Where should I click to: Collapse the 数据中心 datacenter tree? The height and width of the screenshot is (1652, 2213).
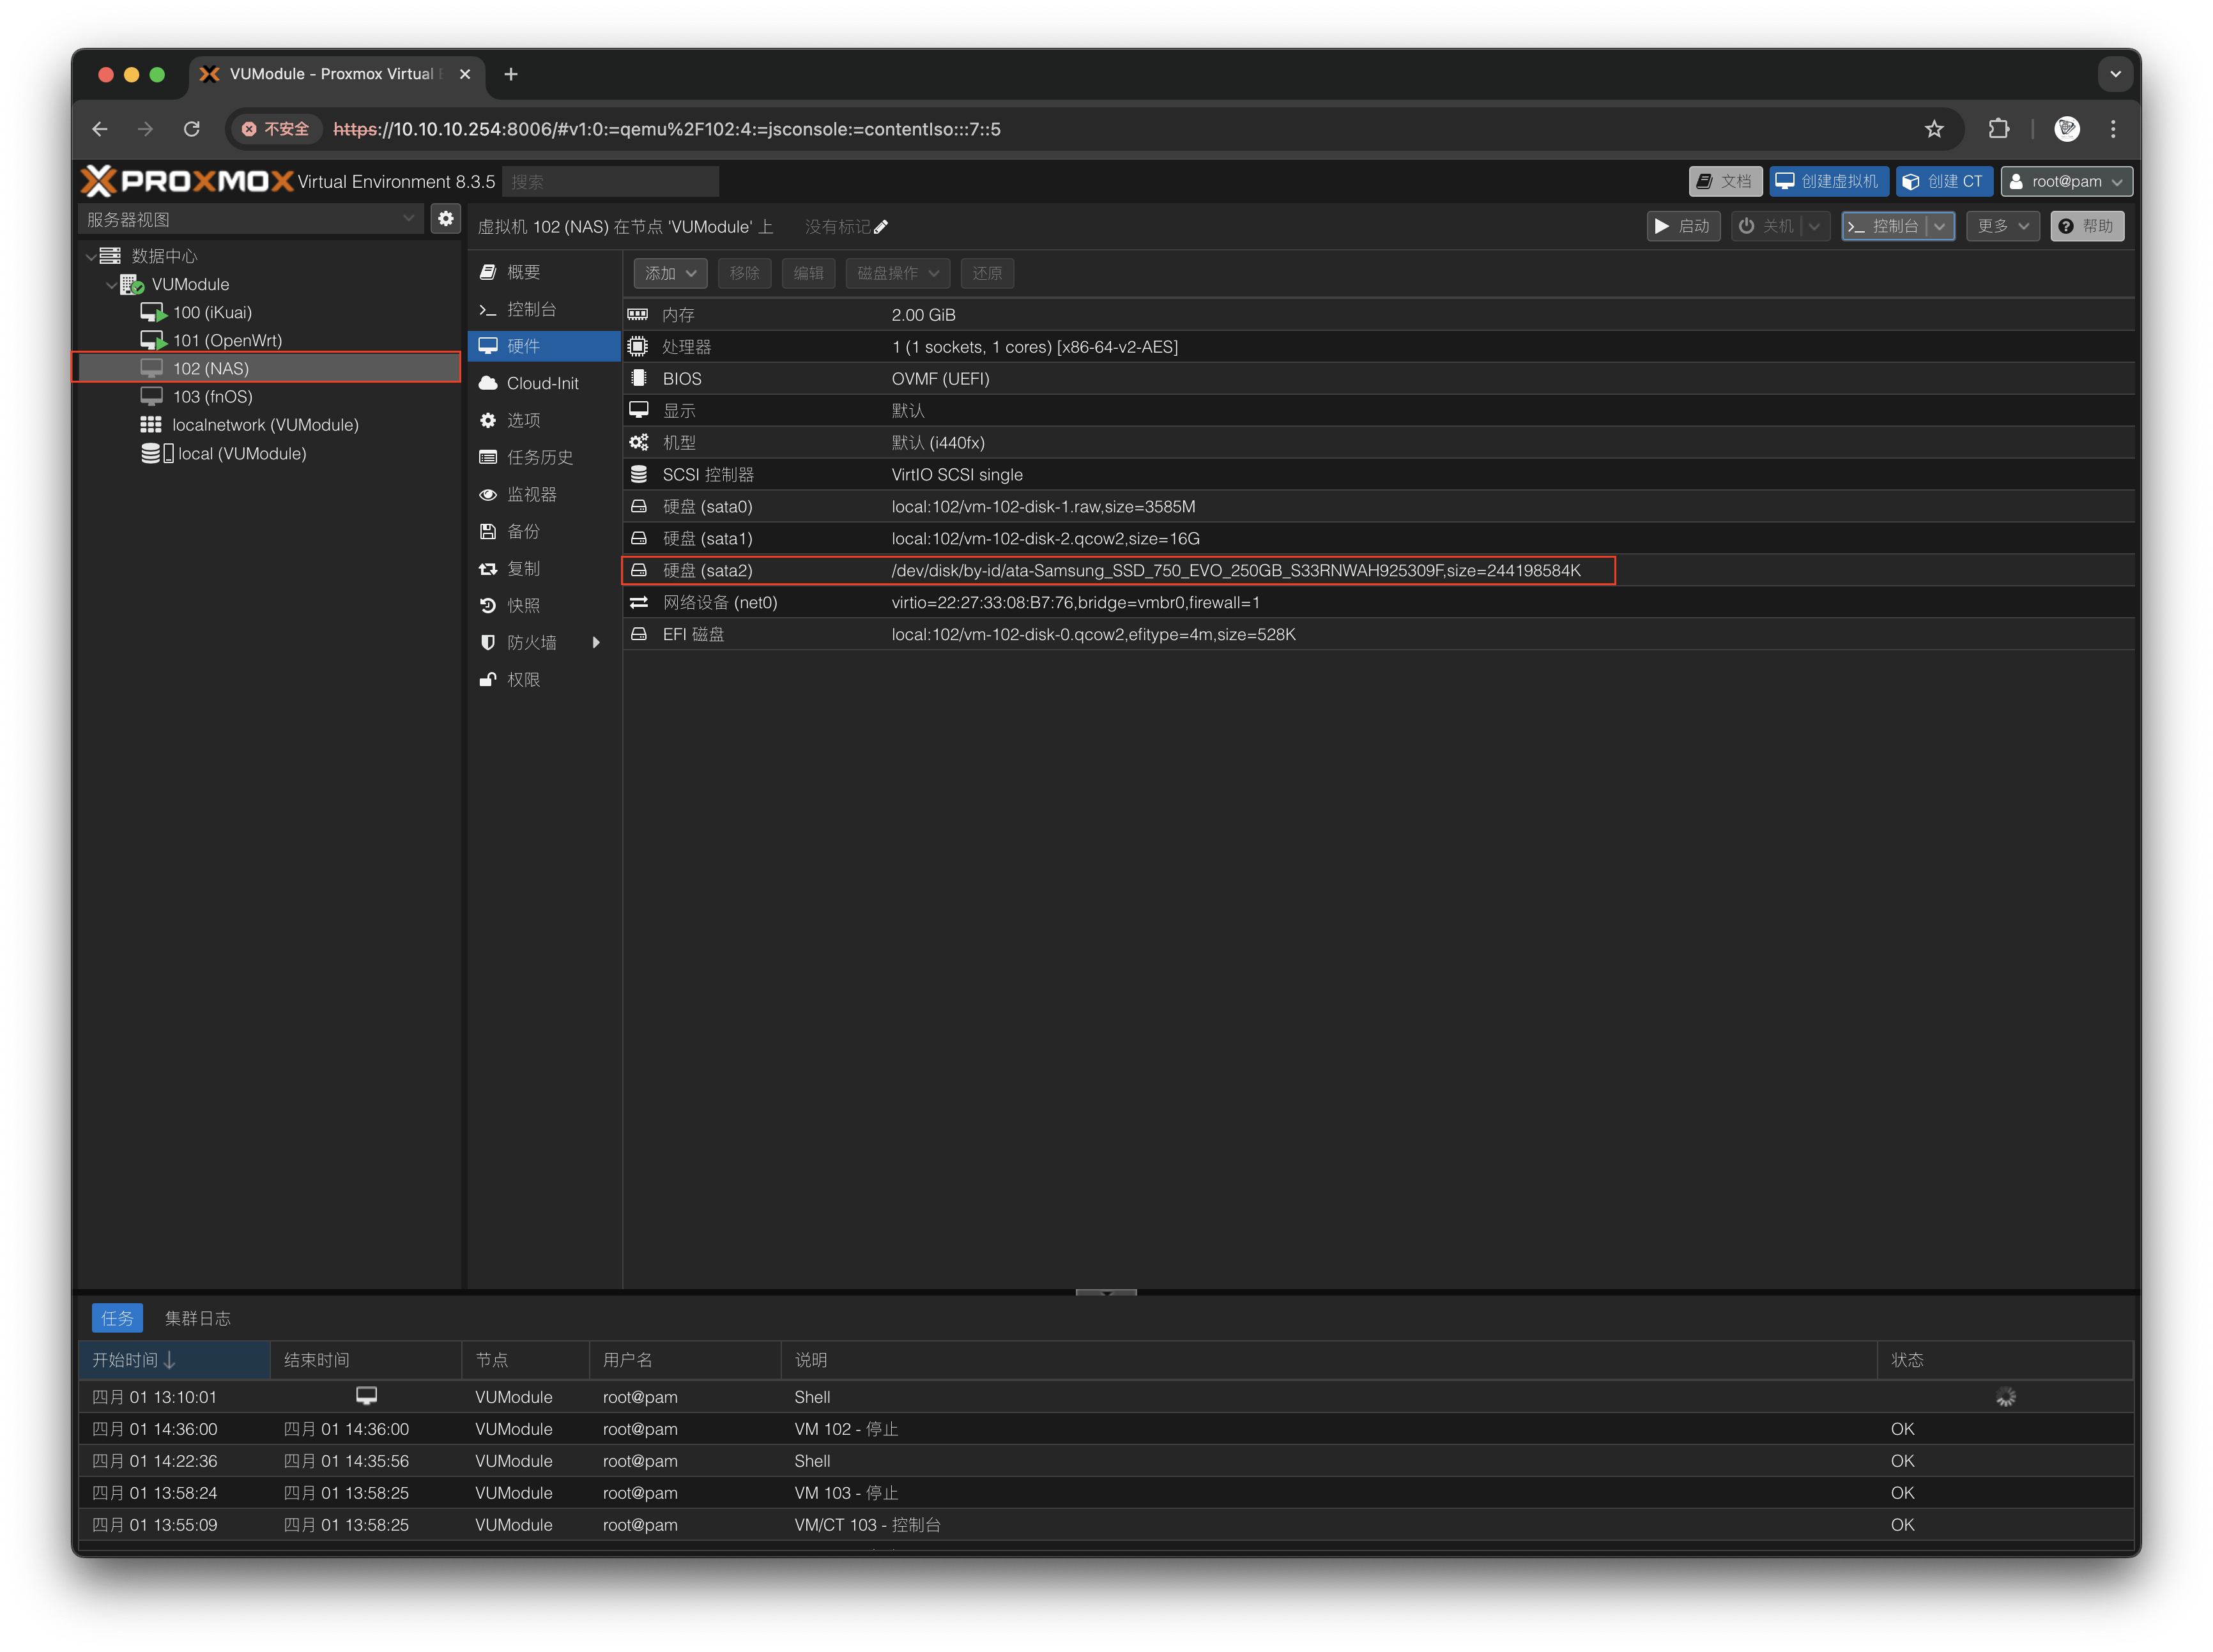[91, 257]
